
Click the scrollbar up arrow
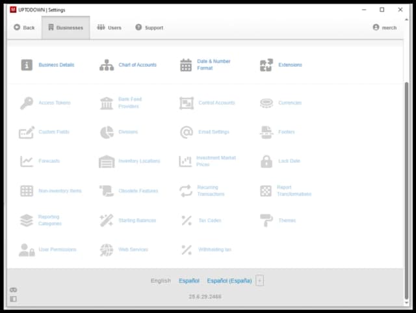coord(406,19)
